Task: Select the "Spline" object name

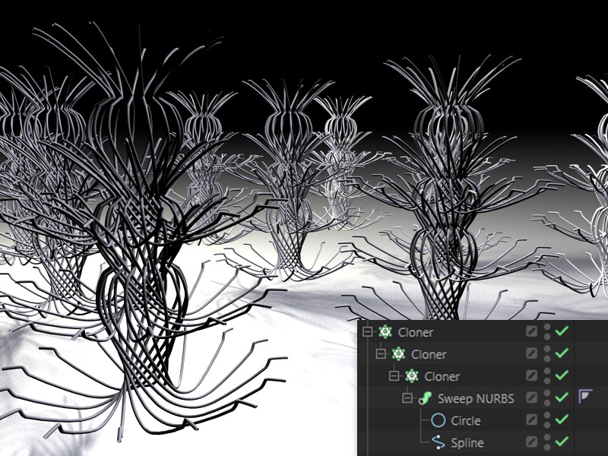Action: tap(467, 443)
